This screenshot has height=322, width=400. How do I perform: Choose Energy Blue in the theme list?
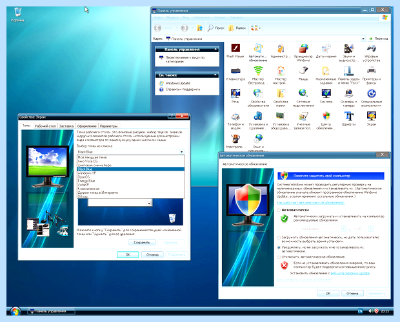[x=130, y=181]
